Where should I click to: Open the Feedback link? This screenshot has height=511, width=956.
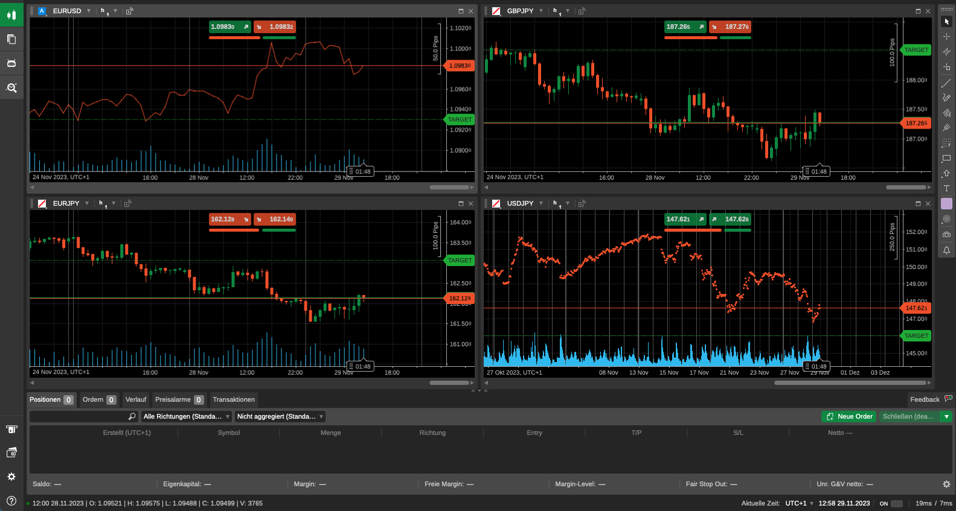point(931,399)
